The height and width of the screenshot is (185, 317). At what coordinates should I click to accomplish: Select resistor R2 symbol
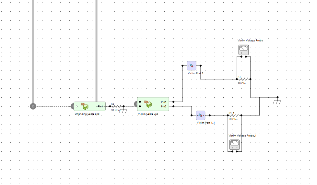pos(117,106)
